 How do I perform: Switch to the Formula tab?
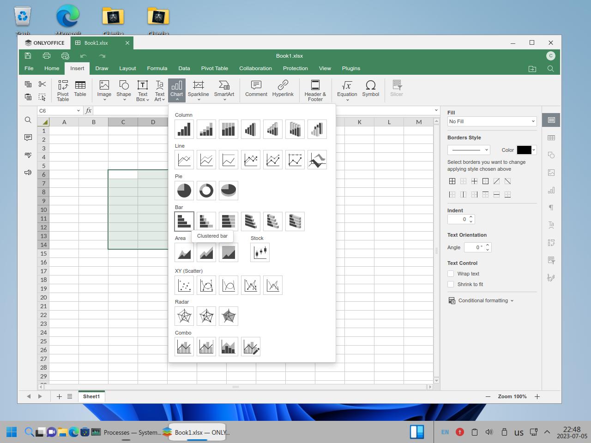coord(157,68)
